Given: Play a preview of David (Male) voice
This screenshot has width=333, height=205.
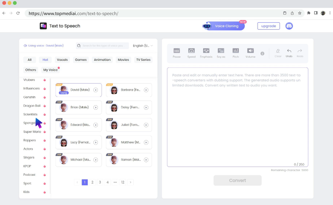Looking at the screenshot, I should 96,90.
